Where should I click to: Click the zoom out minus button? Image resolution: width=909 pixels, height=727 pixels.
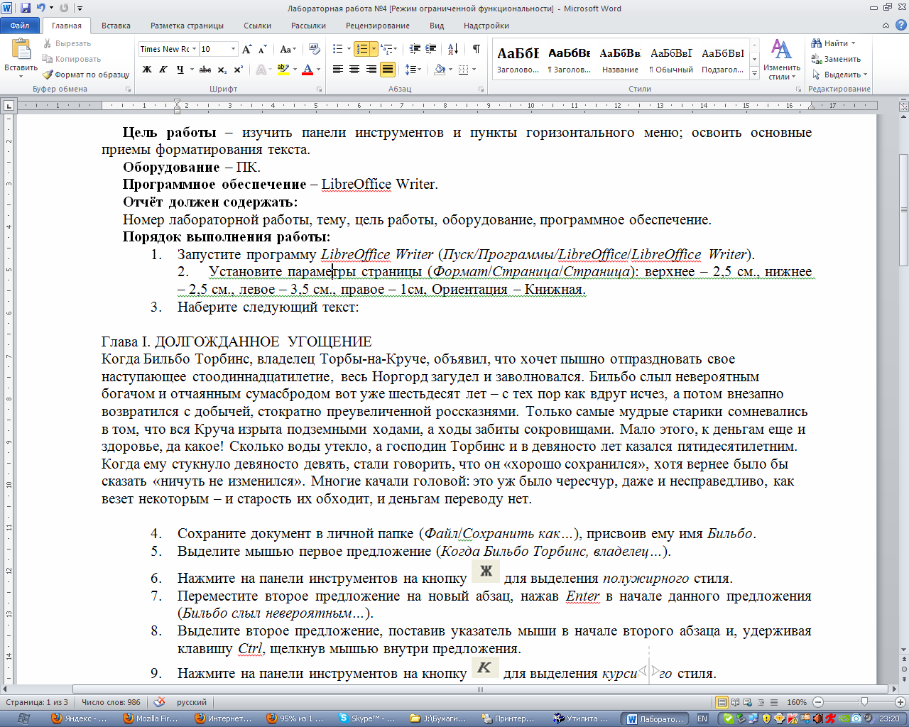pyautogui.click(x=817, y=702)
